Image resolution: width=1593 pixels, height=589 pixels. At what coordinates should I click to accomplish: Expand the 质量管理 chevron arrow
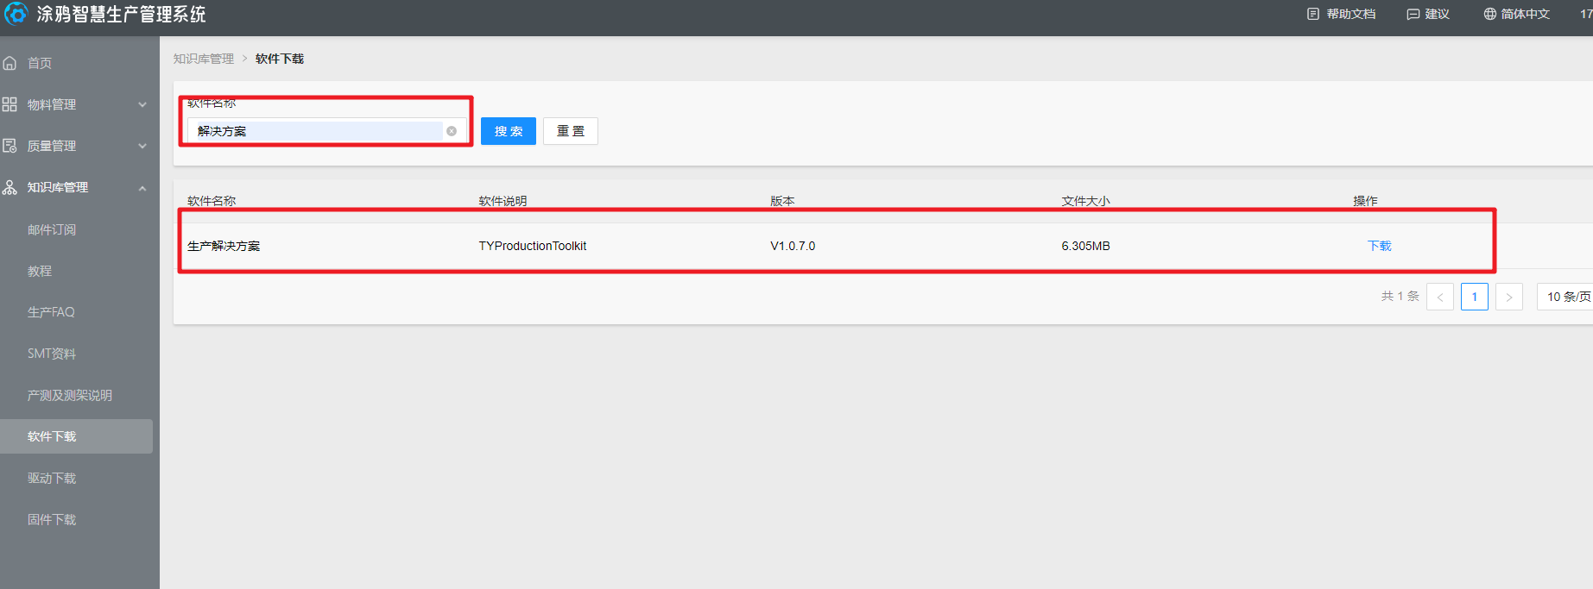point(142,146)
